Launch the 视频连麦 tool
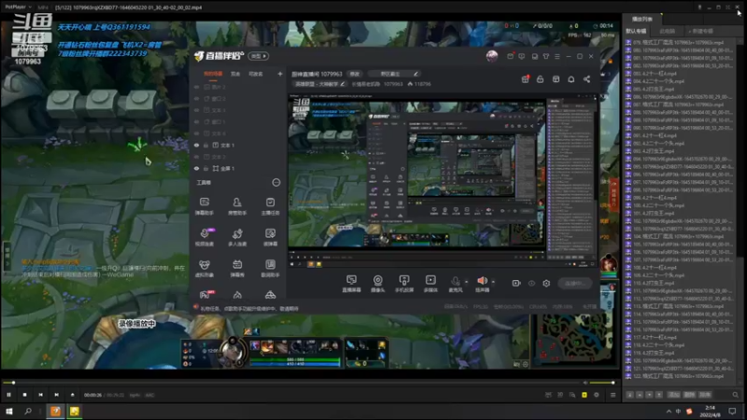The width and height of the screenshot is (747, 420). (x=204, y=237)
